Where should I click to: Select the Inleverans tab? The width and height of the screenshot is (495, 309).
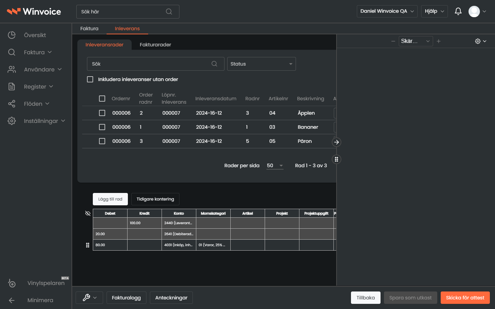pyautogui.click(x=127, y=28)
